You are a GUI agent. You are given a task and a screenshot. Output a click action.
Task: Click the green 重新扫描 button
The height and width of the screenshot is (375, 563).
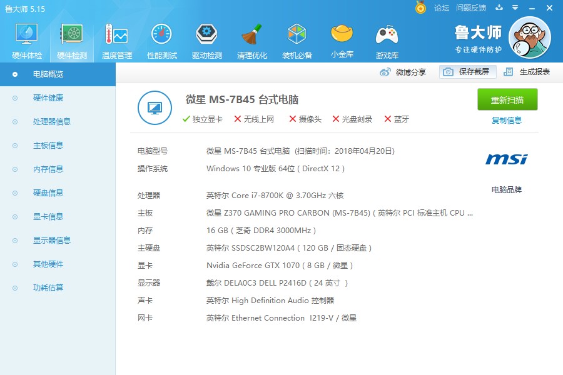click(507, 99)
